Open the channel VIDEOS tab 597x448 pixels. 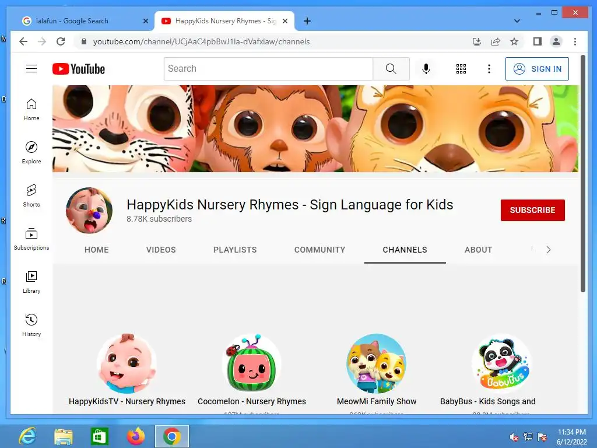161,250
